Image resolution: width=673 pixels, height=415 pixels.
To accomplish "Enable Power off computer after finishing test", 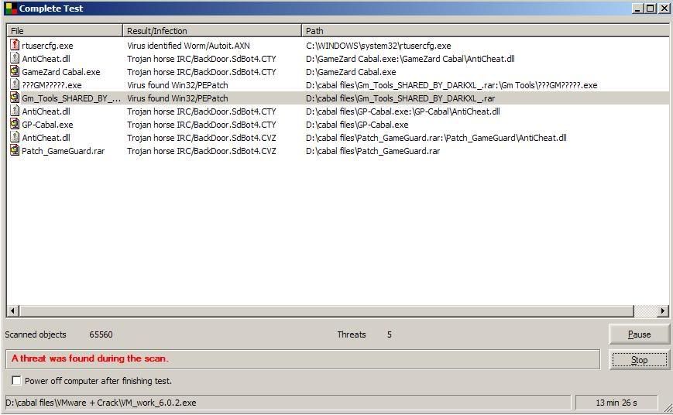I will (16, 381).
